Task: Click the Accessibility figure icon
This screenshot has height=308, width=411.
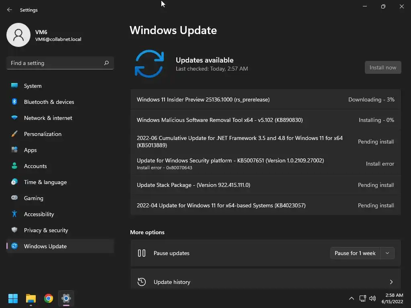Action: [14, 214]
